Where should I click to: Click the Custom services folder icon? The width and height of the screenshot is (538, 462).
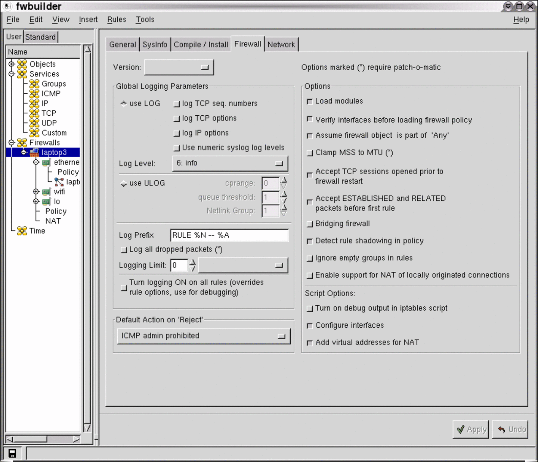tap(34, 132)
